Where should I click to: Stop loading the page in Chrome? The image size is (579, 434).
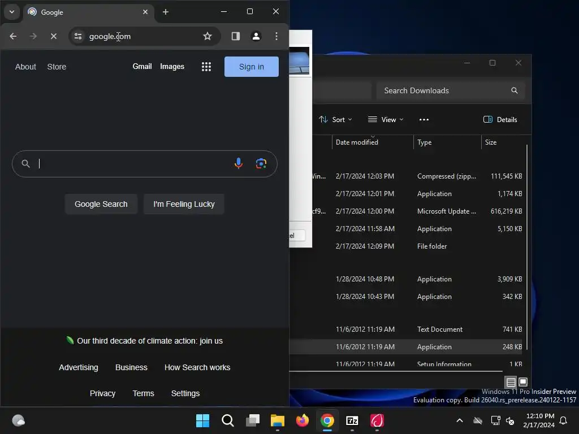coord(54,36)
